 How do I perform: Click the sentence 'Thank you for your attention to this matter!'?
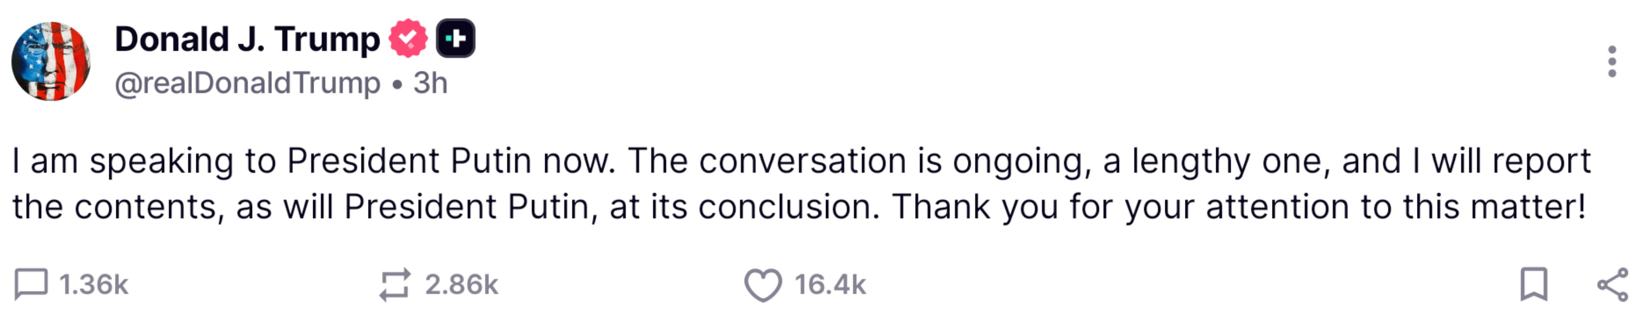coord(1239,207)
